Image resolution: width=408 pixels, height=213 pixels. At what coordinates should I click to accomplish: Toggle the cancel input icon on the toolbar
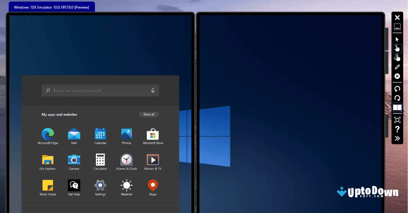tap(397, 76)
